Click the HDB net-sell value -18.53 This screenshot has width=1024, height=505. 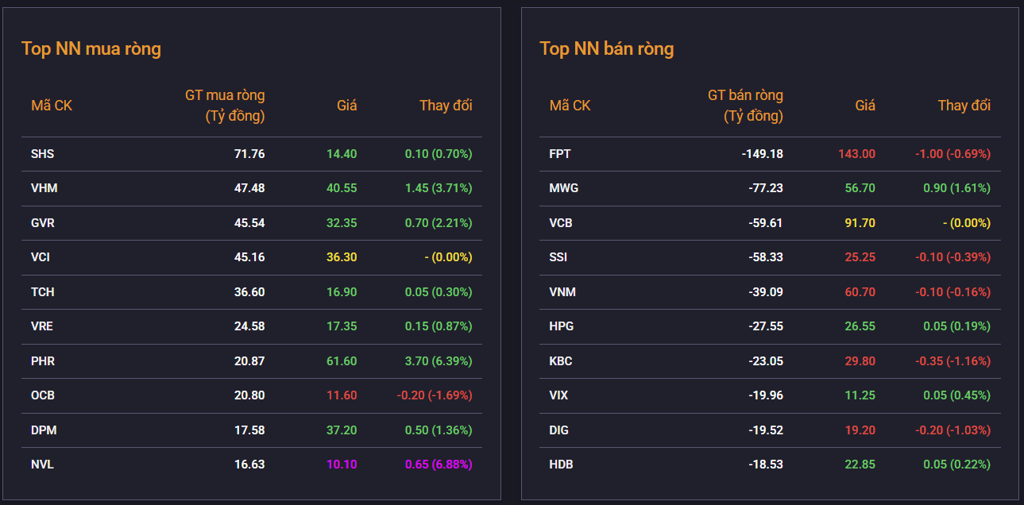766,465
